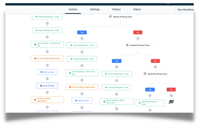
Task: Open the Booked 60-Minute Zoom condition node
Action: pos(155,74)
